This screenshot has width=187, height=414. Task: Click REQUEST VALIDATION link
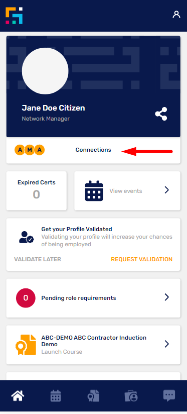pos(142,259)
